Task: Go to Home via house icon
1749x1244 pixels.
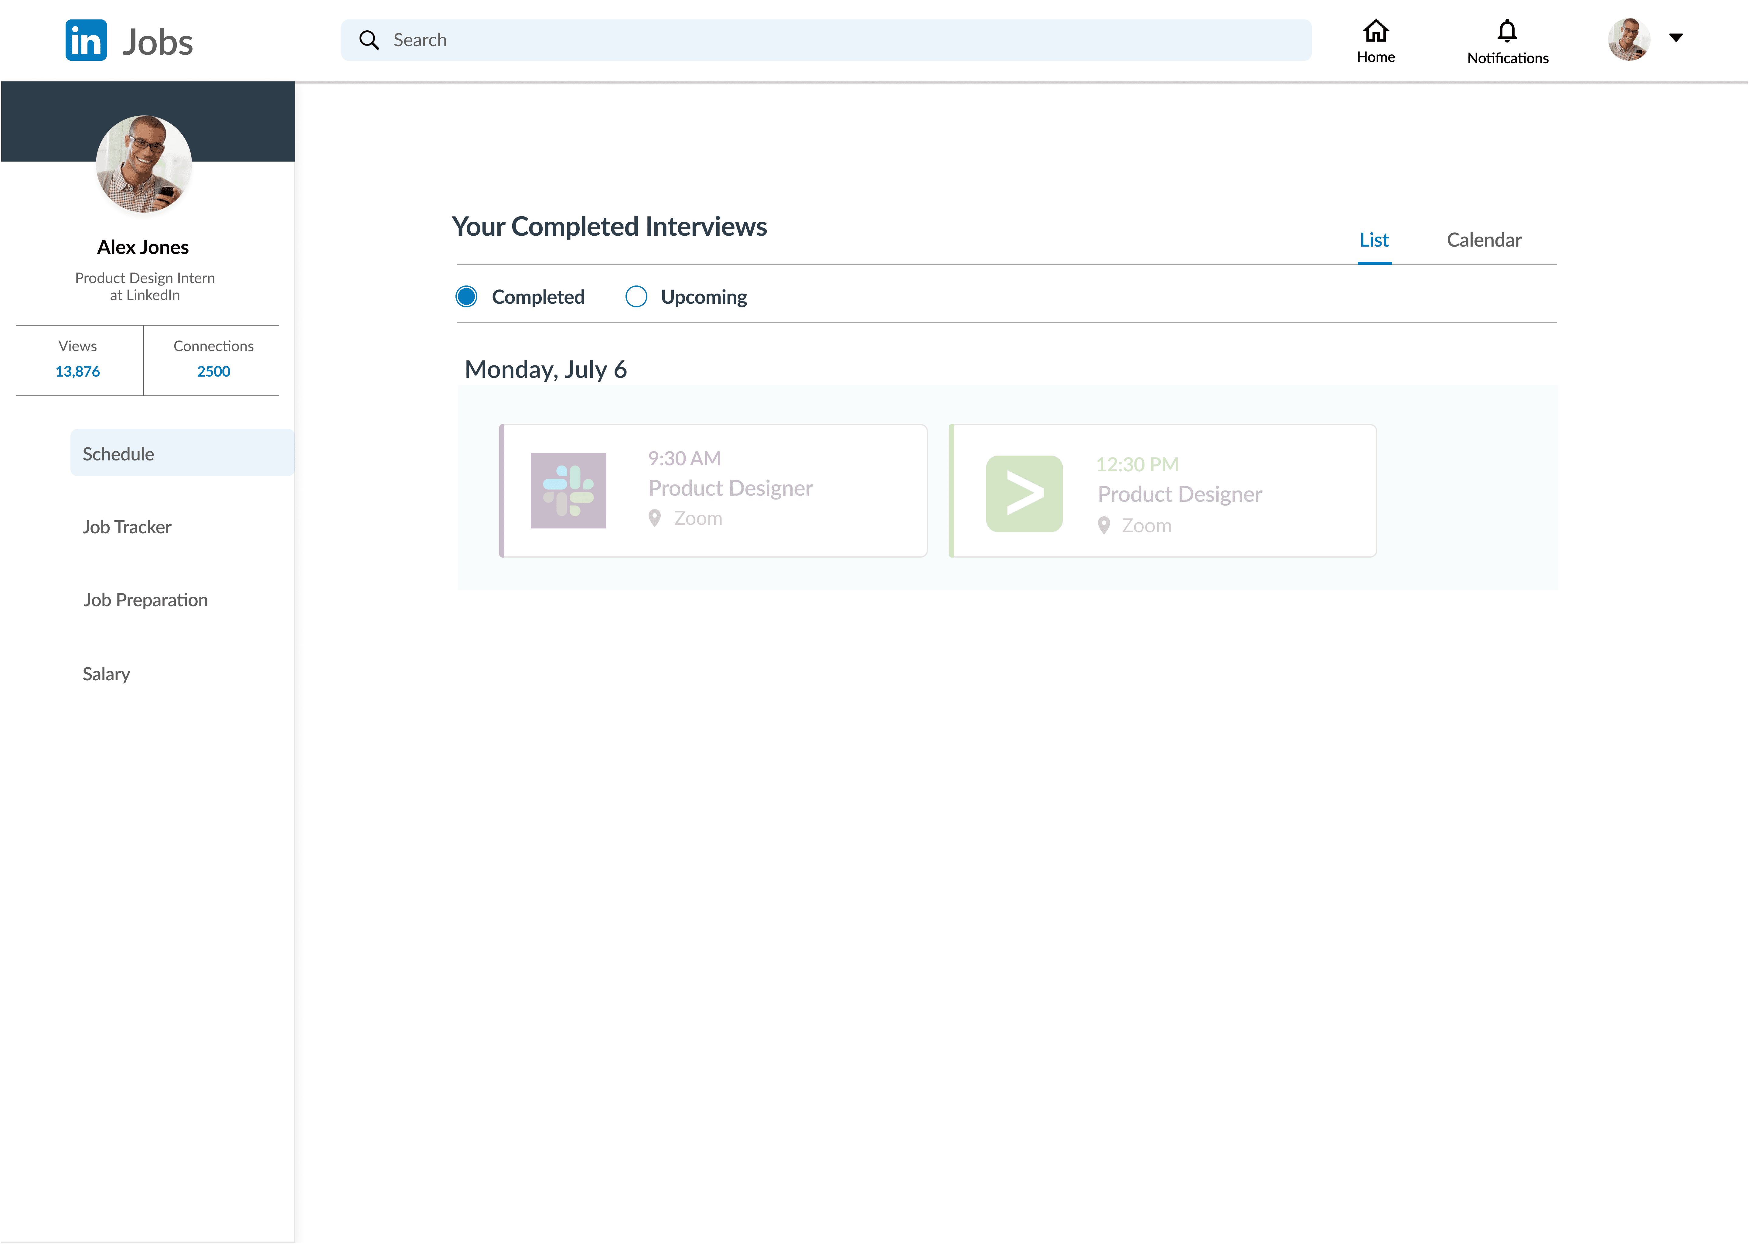Action: coord(1375,31)
